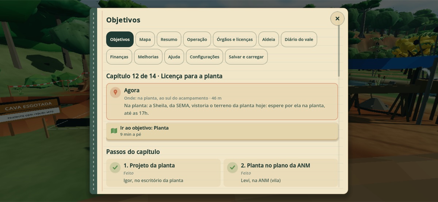This screenshot has height=202, width=438.
Task: Select the Objetivos tab
Action: click(x=120, y=39)
